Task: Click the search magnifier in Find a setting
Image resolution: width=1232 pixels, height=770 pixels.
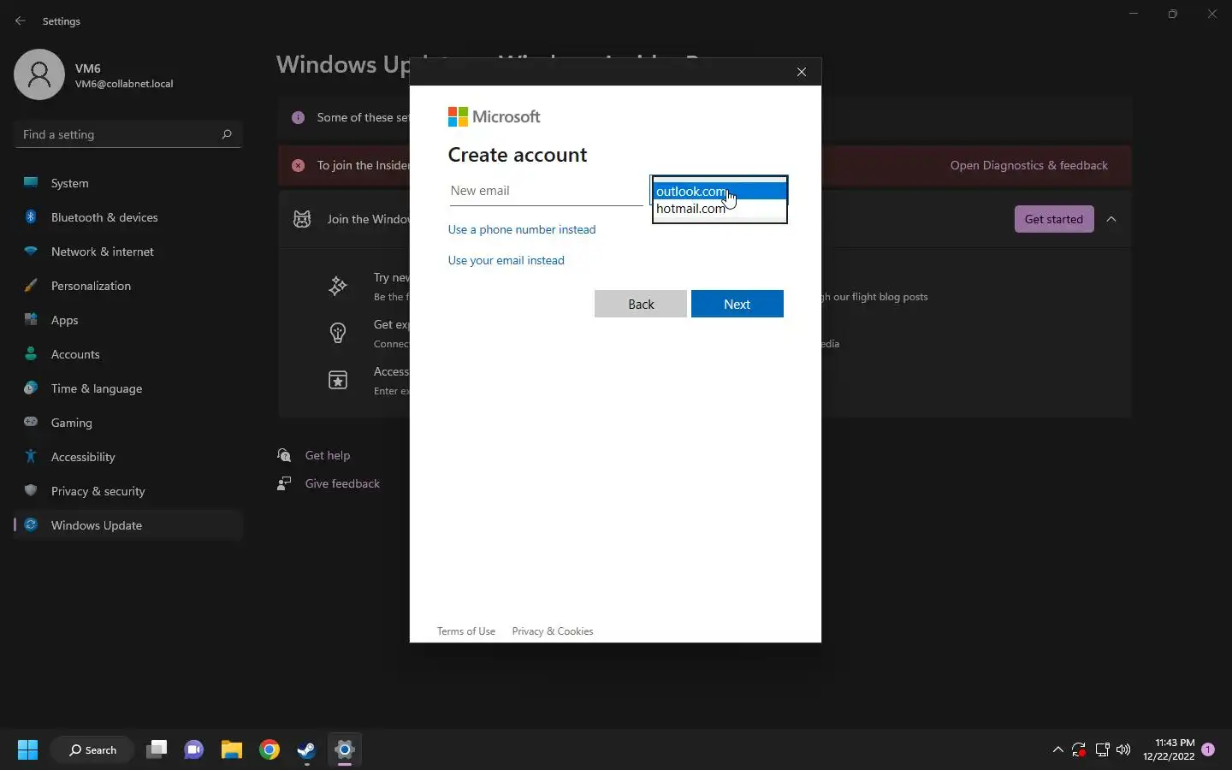Action: tap(227, 134)
